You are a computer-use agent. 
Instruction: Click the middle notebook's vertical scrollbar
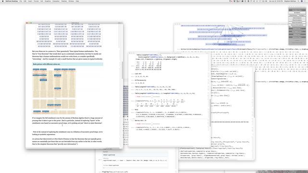pyautogui.click(x=210, y=112)
